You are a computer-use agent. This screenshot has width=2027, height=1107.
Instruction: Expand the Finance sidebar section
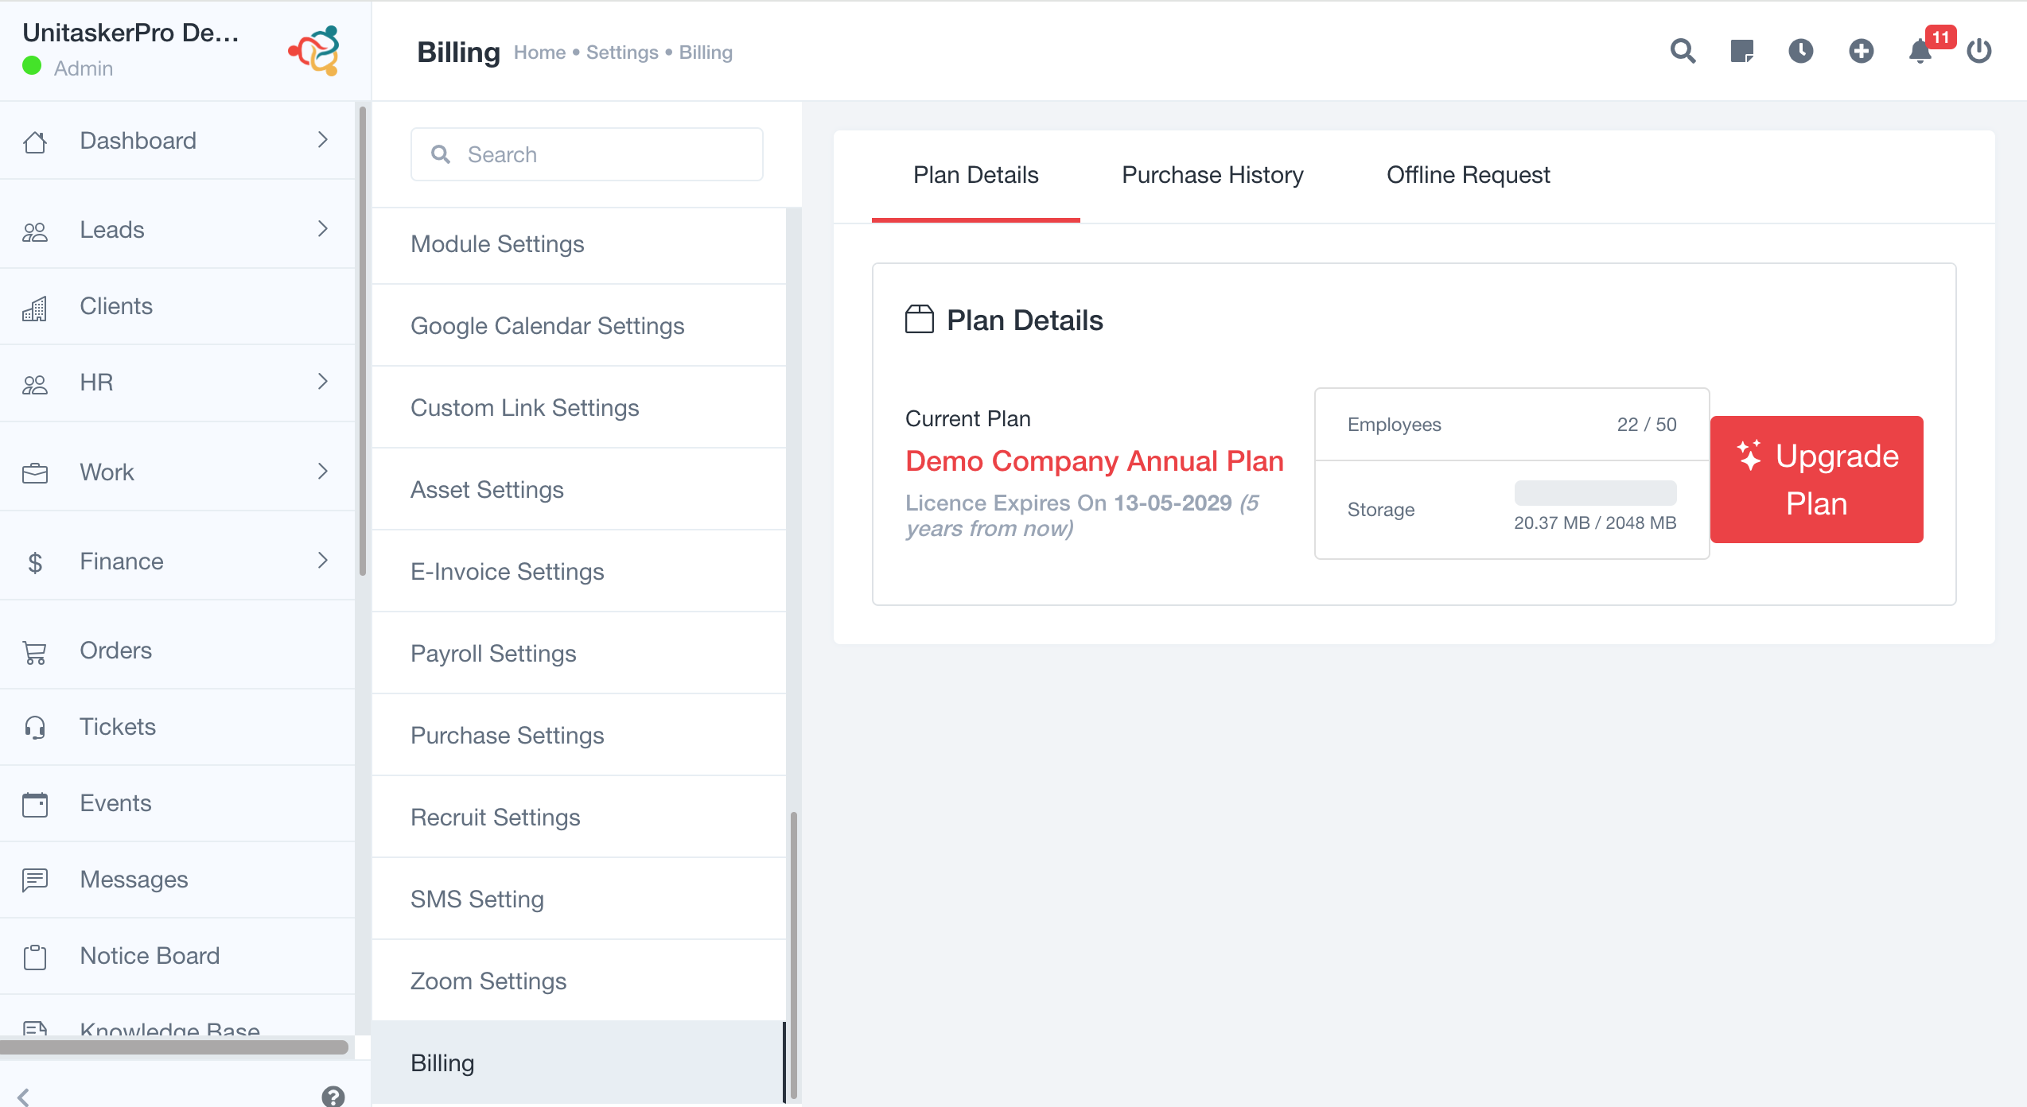(322, 561)
